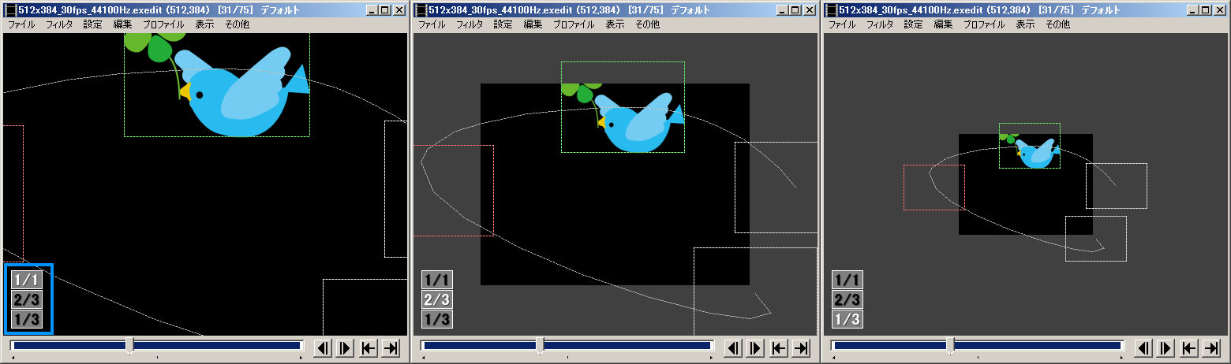Open フィルタ menu in left window
The height and width of the screenshot is (364, 1231).
coord(59,24)
